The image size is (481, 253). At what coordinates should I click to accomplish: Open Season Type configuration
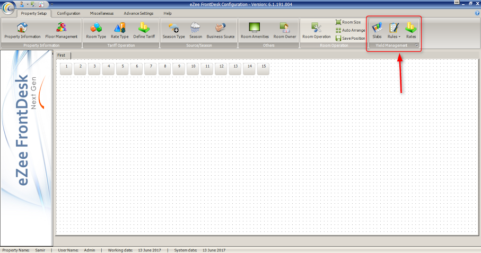pos(173,31)
